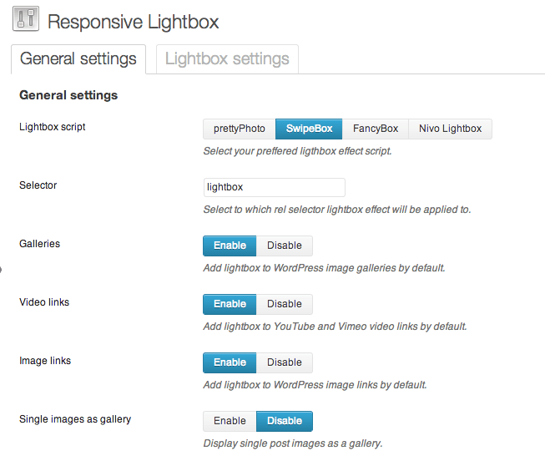Disable Single images as gallery
545x456 pixels.
click(285, 421)
